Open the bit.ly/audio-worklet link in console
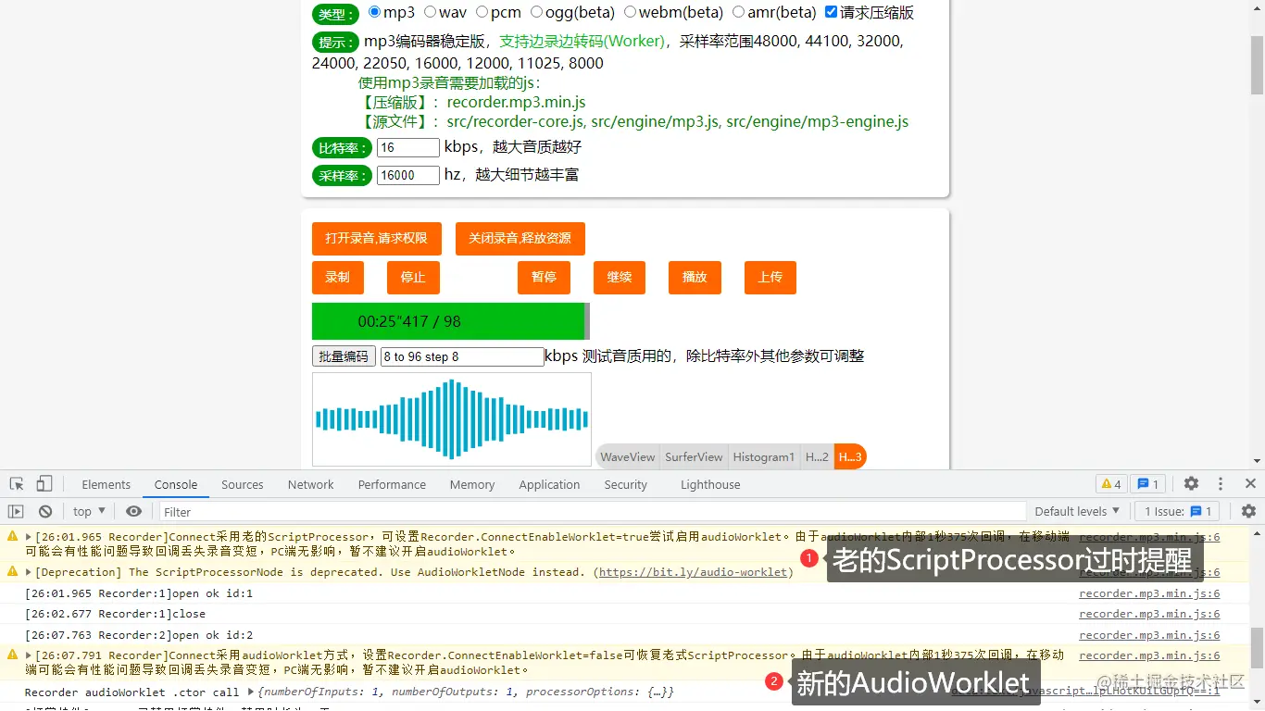The height and width of the screenshot is (711, 1265). coord(694,572)
